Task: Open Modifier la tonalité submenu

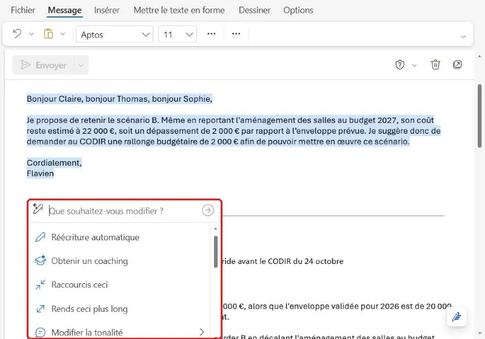Action: (120, 332)
